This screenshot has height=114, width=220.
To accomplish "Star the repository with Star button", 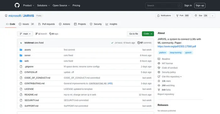I will pyautogui.click(x=201, y=16).
